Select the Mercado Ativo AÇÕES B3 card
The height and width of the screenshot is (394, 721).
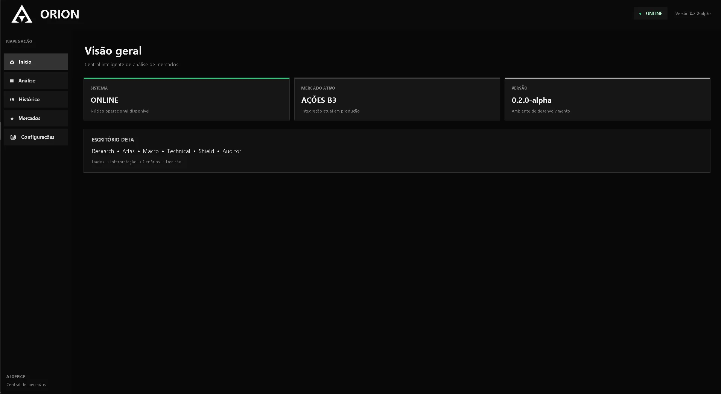(397, 99)
